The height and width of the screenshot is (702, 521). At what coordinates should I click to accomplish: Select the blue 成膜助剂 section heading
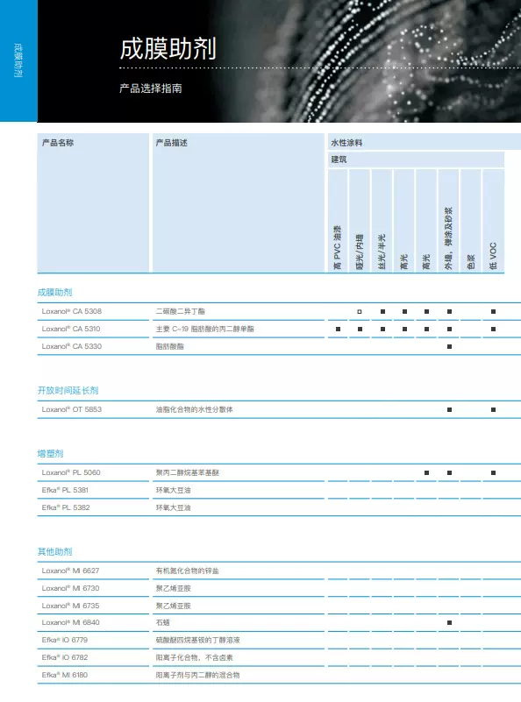pos(54,293)
